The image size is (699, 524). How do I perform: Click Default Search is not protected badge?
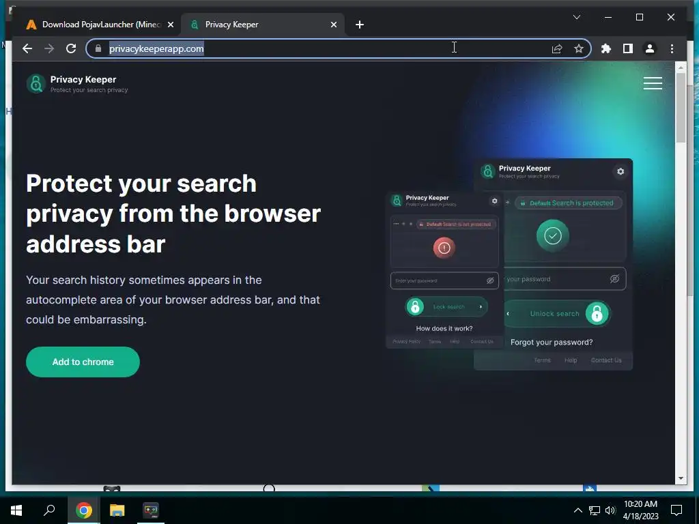(455, 224)
